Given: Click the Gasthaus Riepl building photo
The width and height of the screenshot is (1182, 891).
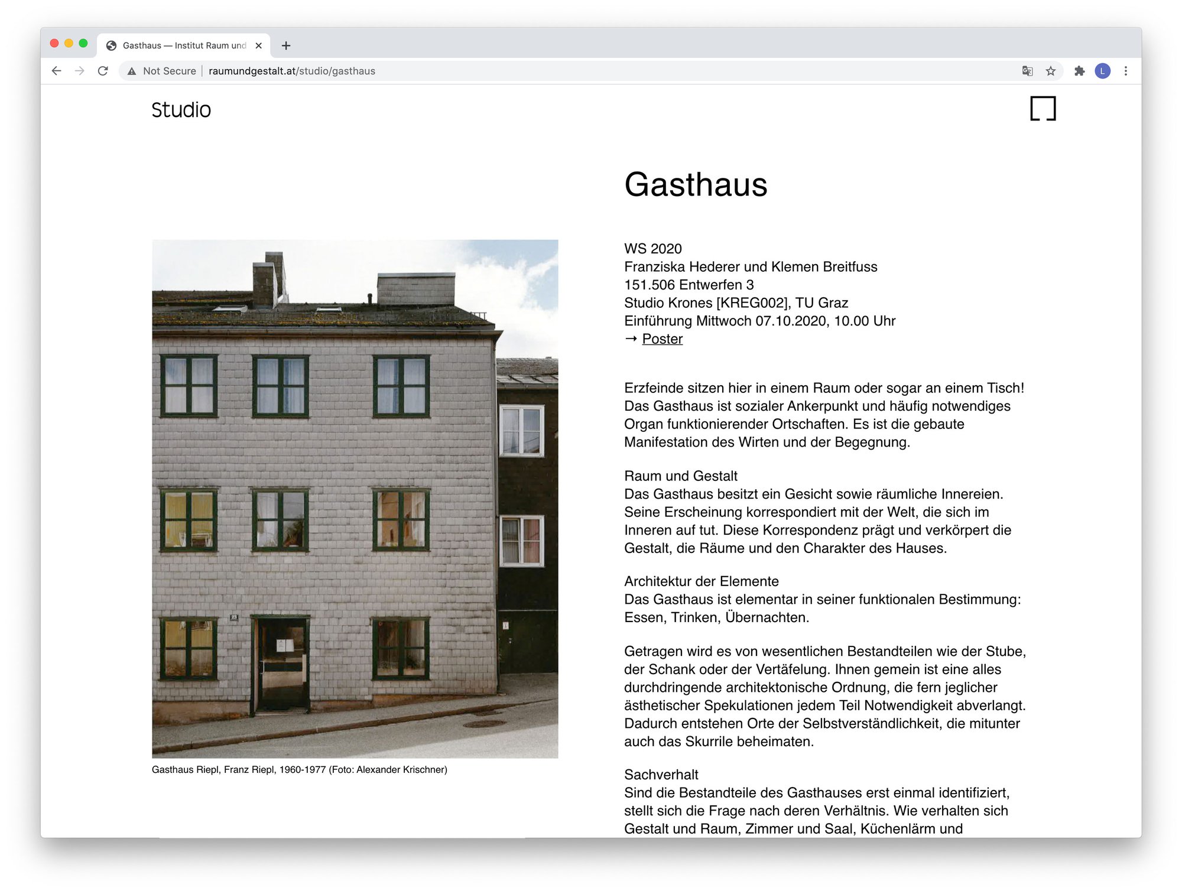Looking at the screenshot, I should point(355,499).
